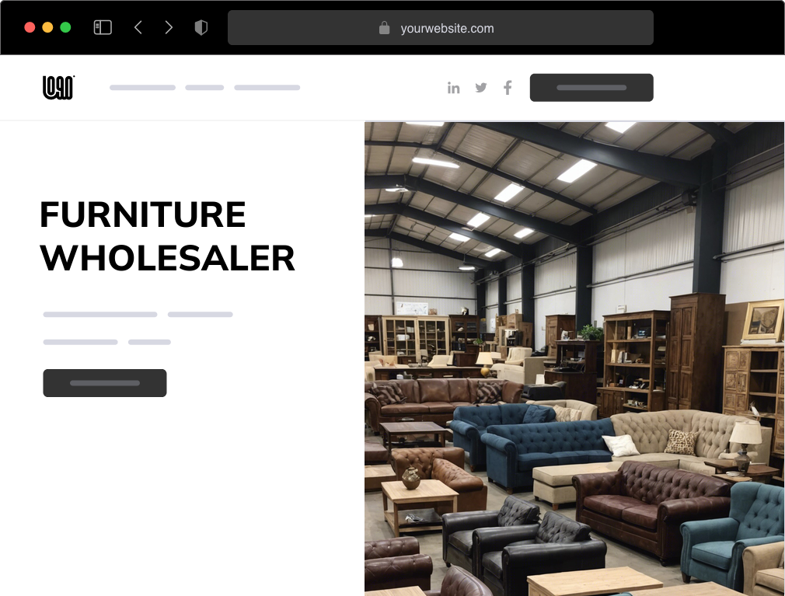Viewport: 785px width, 596px height.
Task: Click the LinkedIn icon in header
Action: tap(454, 88)
